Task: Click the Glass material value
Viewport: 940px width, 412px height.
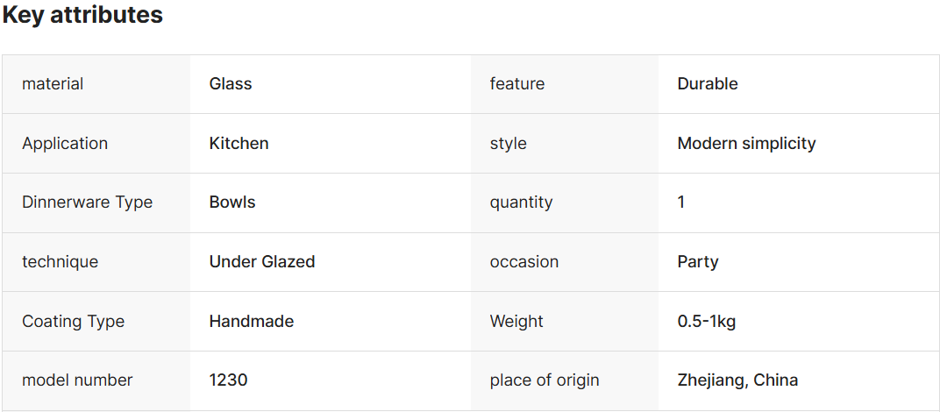Action: [x=231, y=84]
